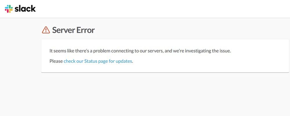Click the gray margin left of the card
The width and height of the screenshot is (290, 116).
tap(20, 55)
